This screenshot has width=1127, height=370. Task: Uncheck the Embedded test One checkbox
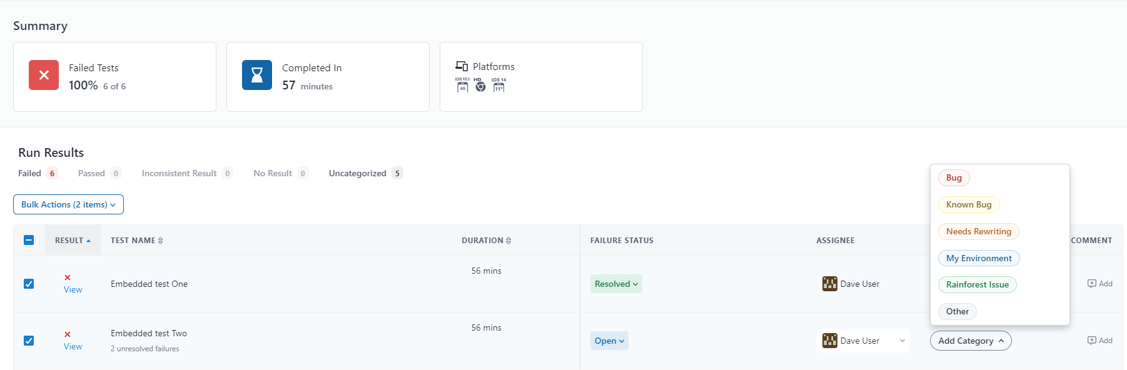pos(29,284)
